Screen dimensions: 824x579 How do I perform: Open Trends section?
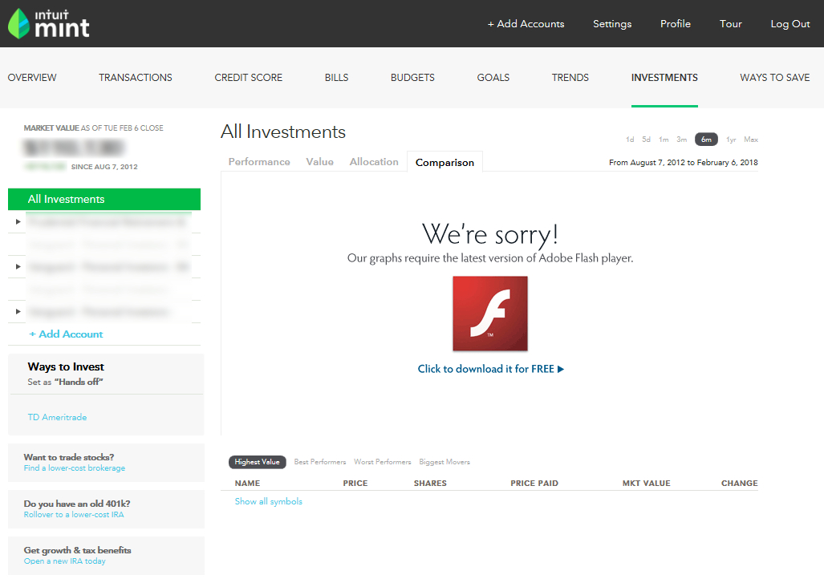click(x=570, y=77)
